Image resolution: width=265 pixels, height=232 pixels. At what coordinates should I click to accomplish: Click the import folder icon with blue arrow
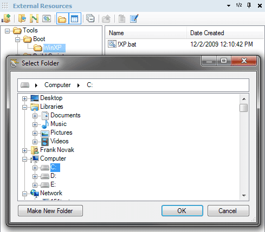click(x=22, y=18)
